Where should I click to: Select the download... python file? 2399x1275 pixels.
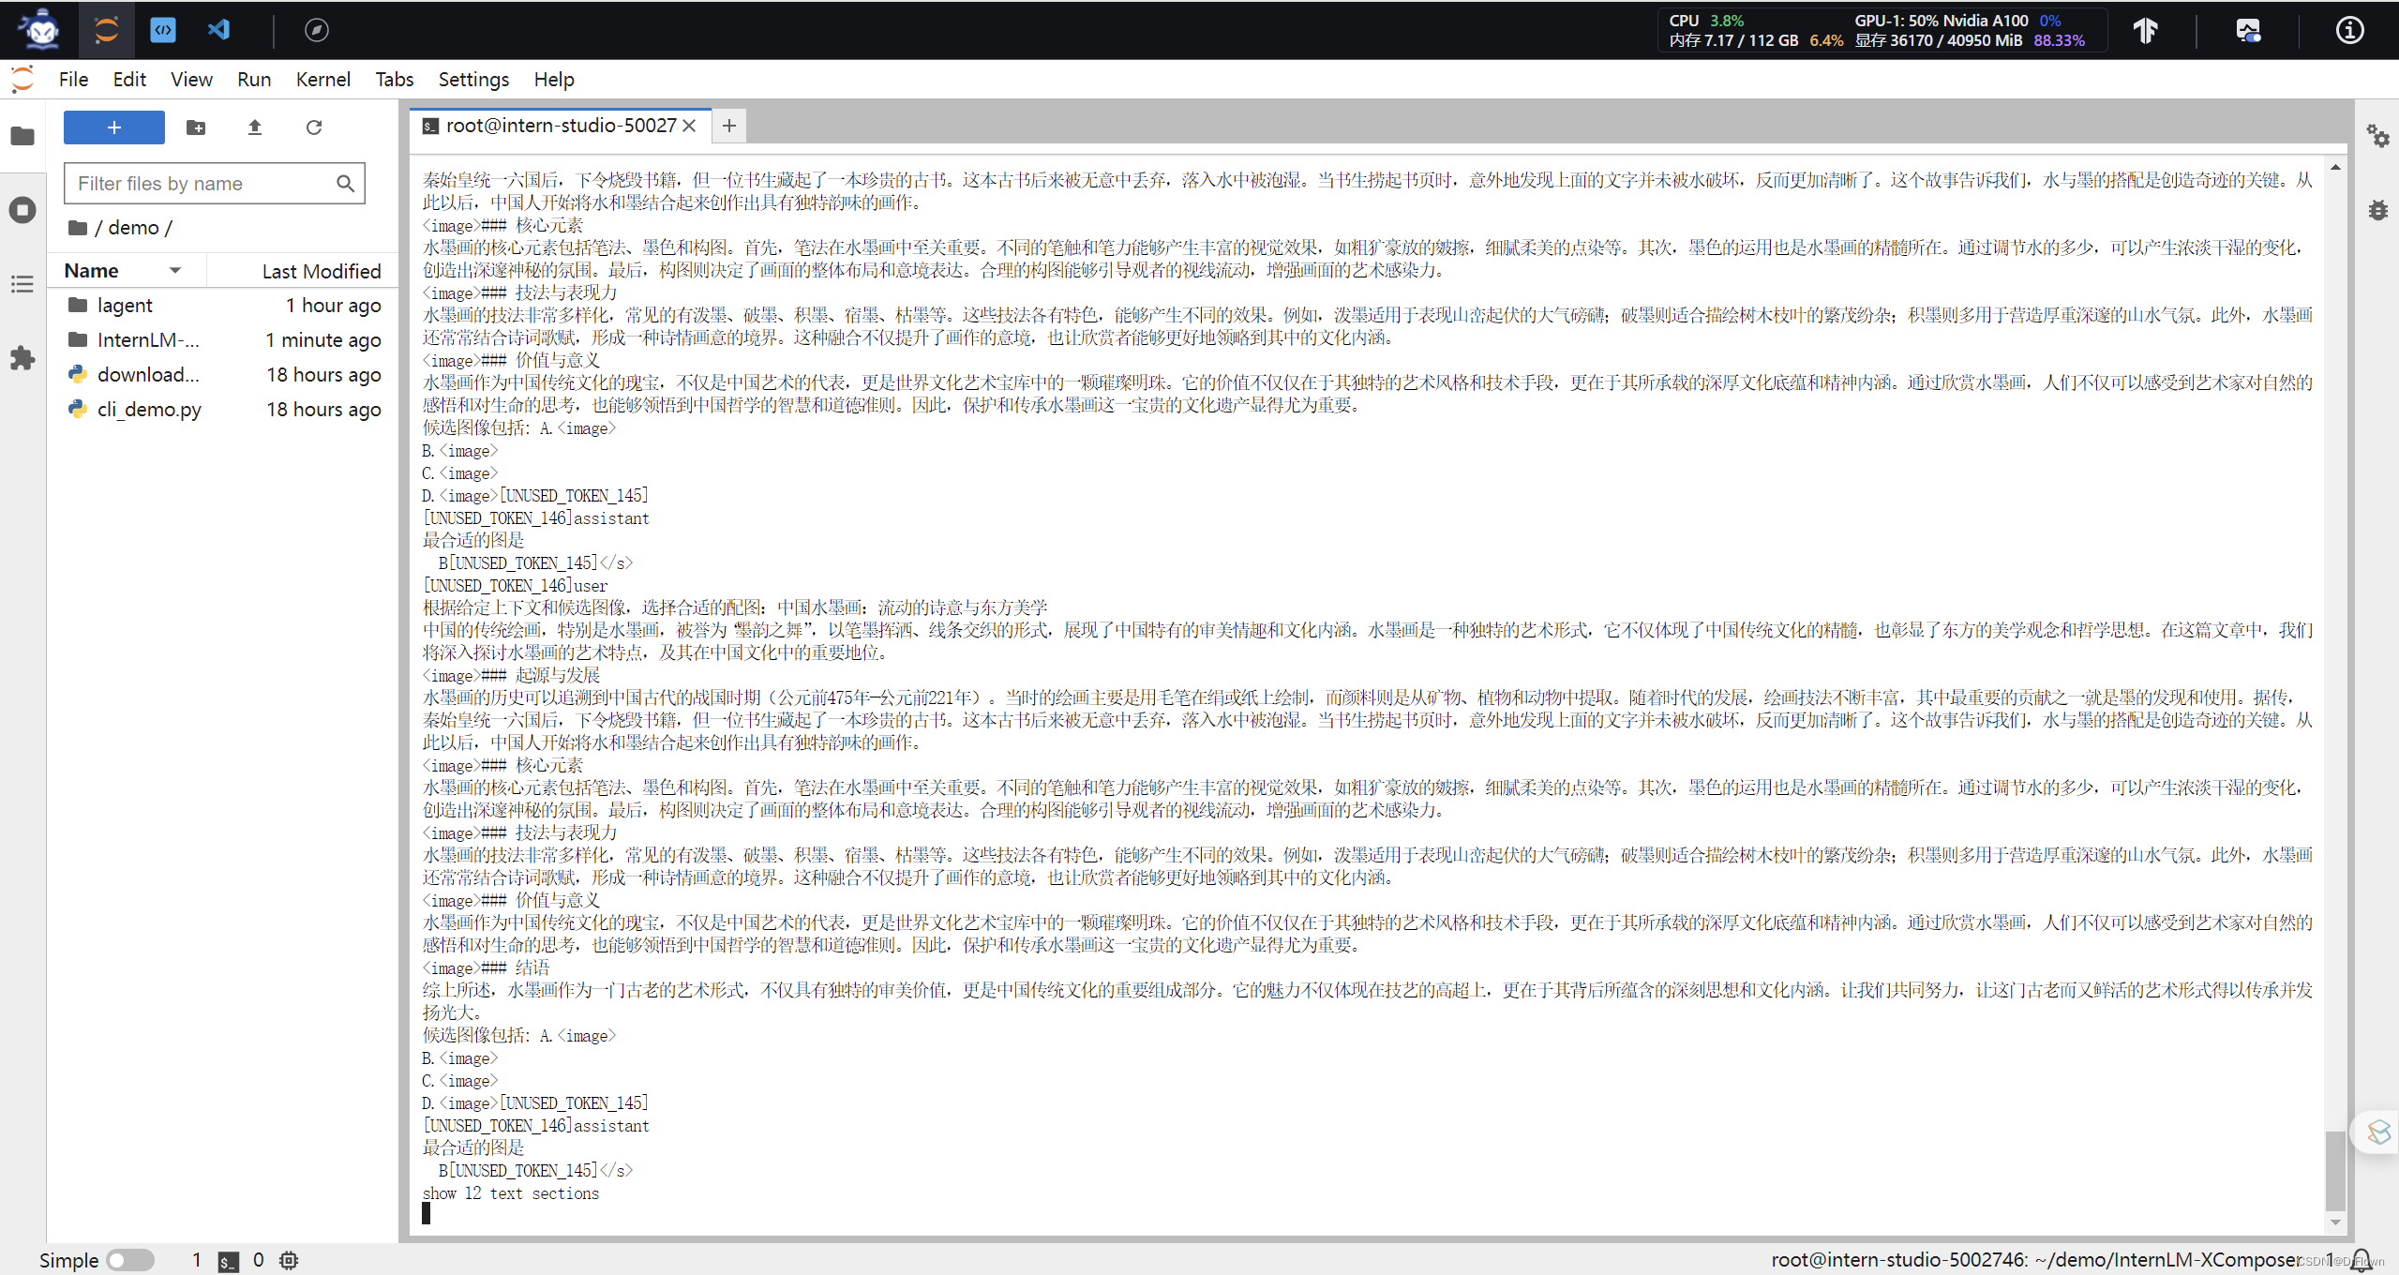tap(223, 375)
